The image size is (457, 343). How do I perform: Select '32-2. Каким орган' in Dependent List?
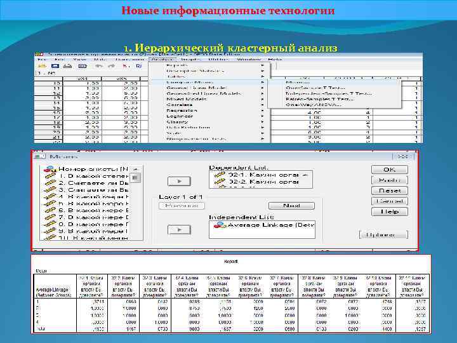256,182
